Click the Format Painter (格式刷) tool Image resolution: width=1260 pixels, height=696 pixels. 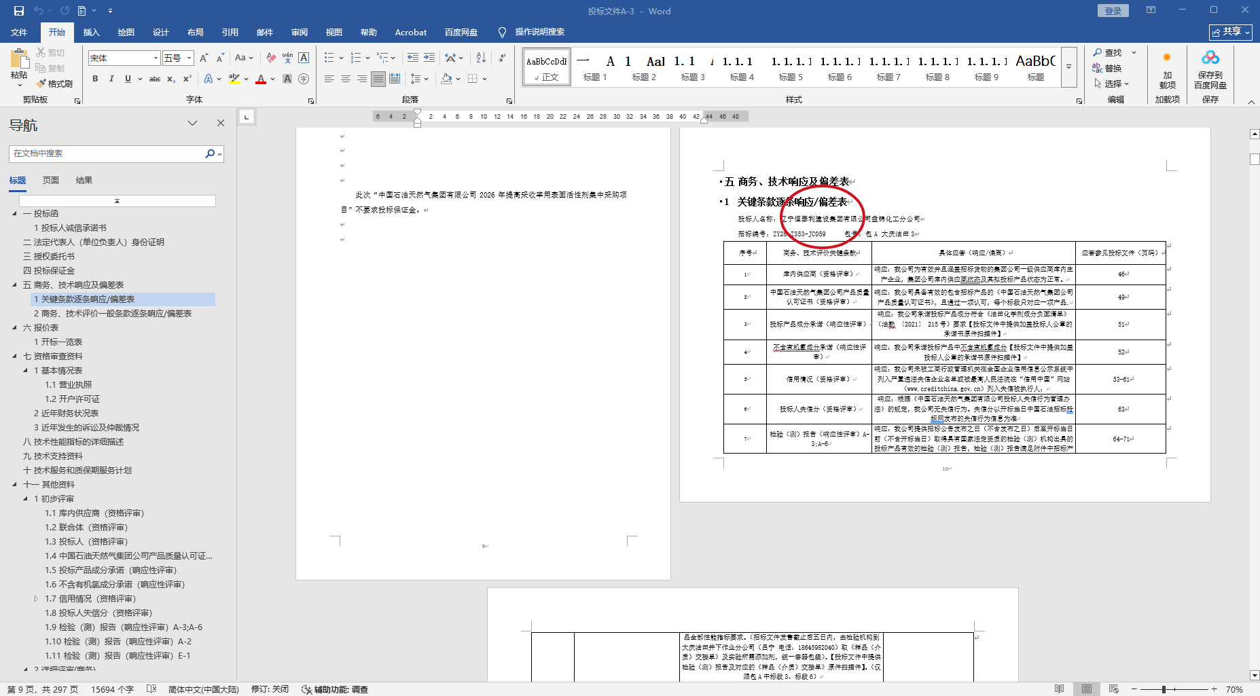click(54, 84)
